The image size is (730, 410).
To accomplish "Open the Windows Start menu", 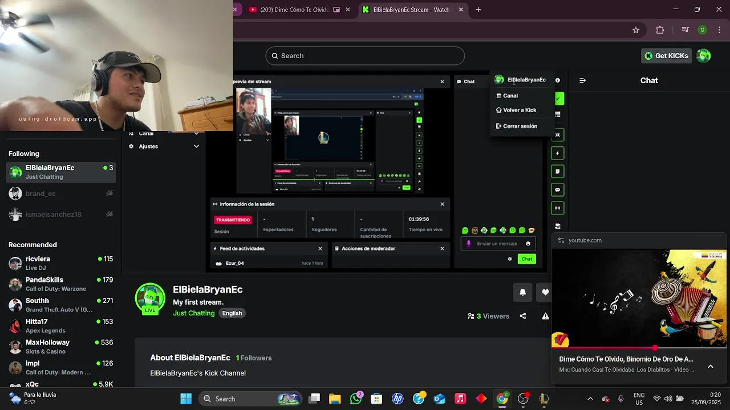I will [186, 399].
